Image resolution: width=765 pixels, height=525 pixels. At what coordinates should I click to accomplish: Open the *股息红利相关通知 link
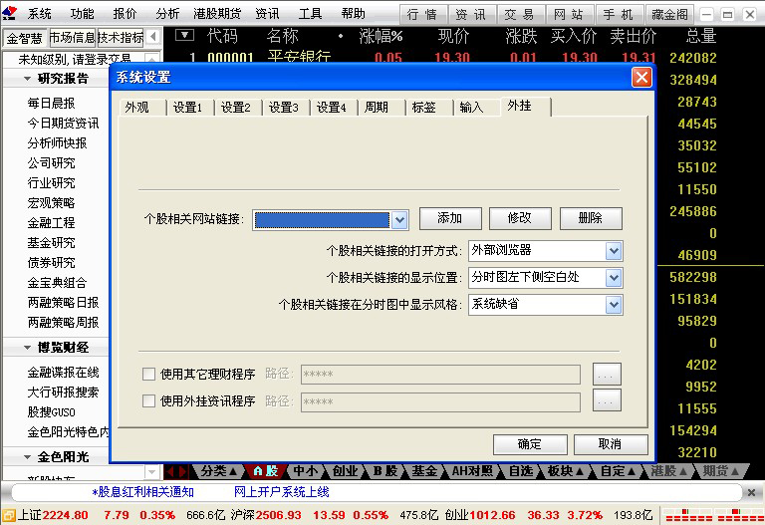click(143, 492)
